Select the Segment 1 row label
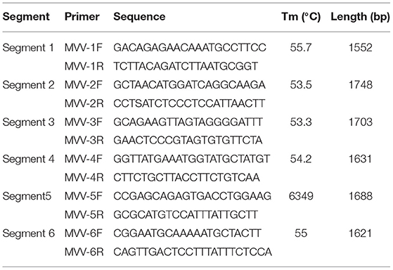 click(28, 48)
